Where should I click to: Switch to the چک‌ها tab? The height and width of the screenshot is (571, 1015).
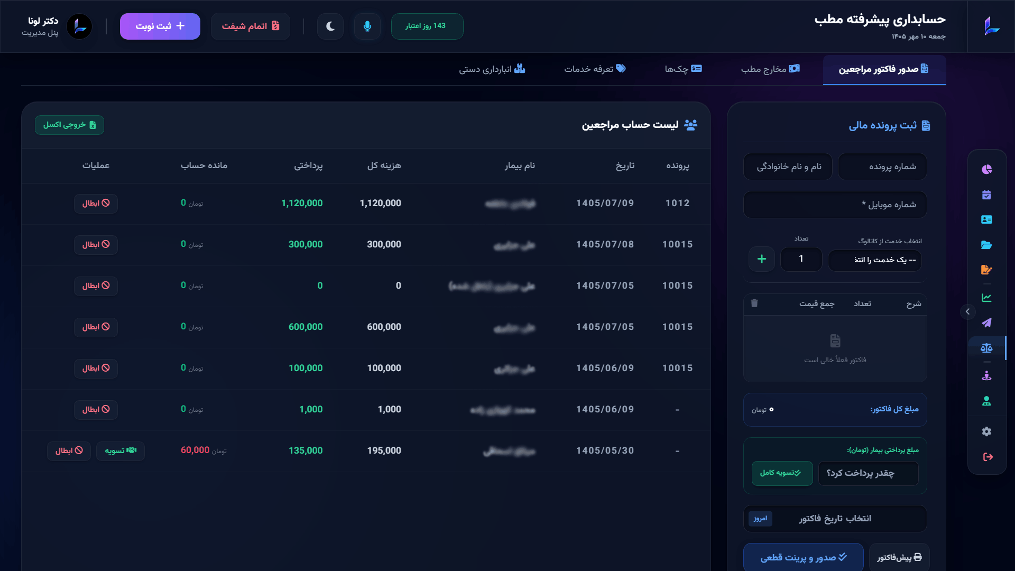tap(683, 69)
